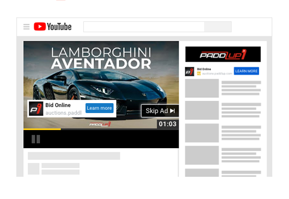Image resolution: width=289 pixels, height=199 pixels.
Task: Open the hamburger menu icon
Action: [x=26, y=27]
